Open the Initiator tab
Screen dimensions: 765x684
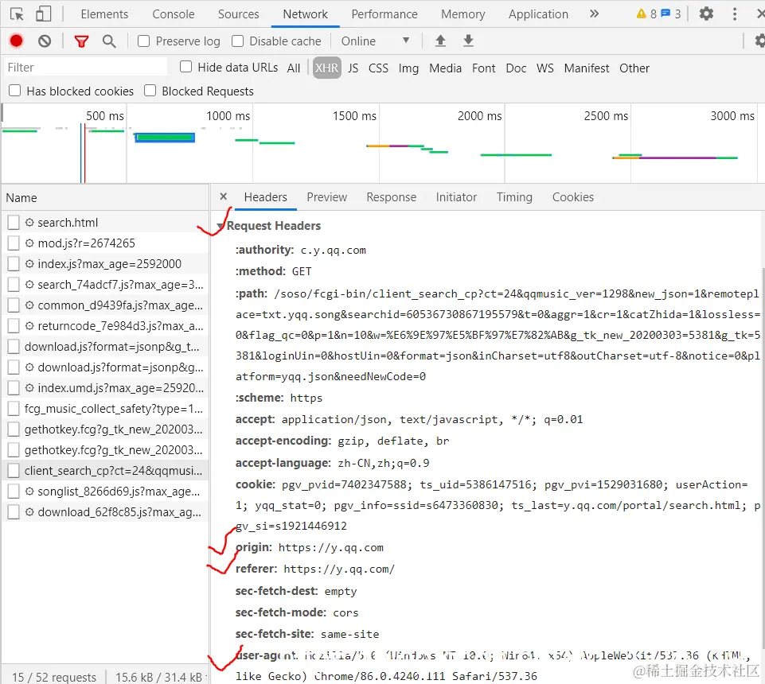point(456,197)
